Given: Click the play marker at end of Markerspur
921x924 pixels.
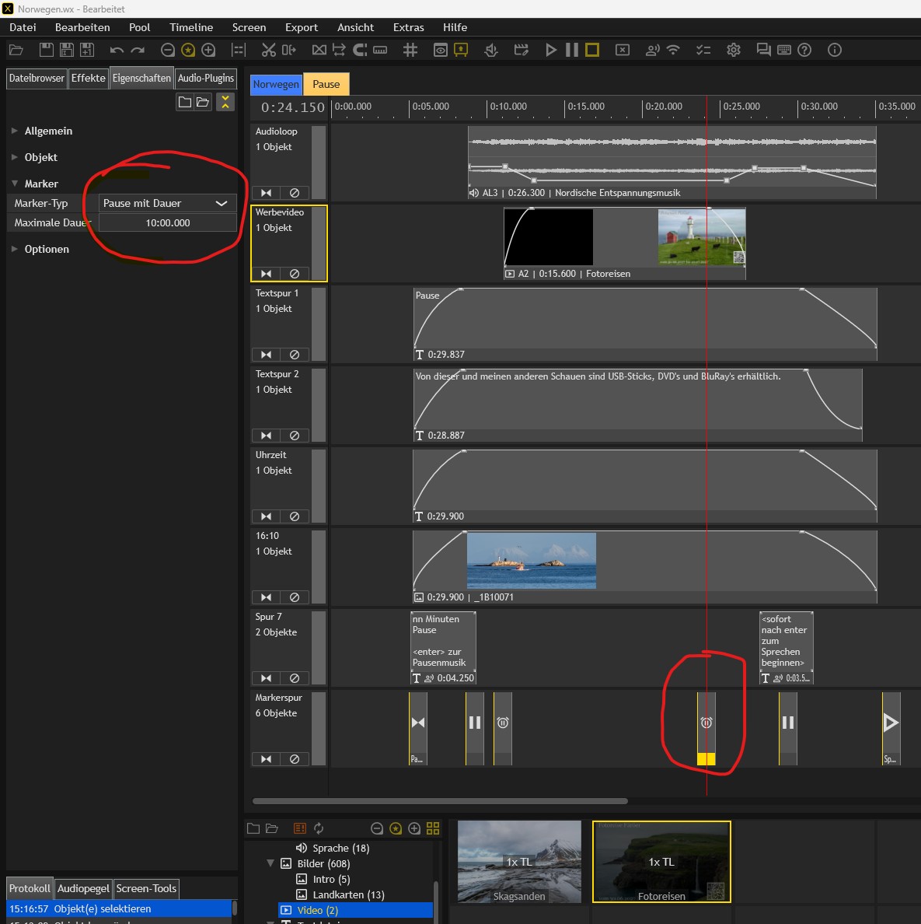Looking at the screenshot, I should pyautogui.click(x=891, y=728).
